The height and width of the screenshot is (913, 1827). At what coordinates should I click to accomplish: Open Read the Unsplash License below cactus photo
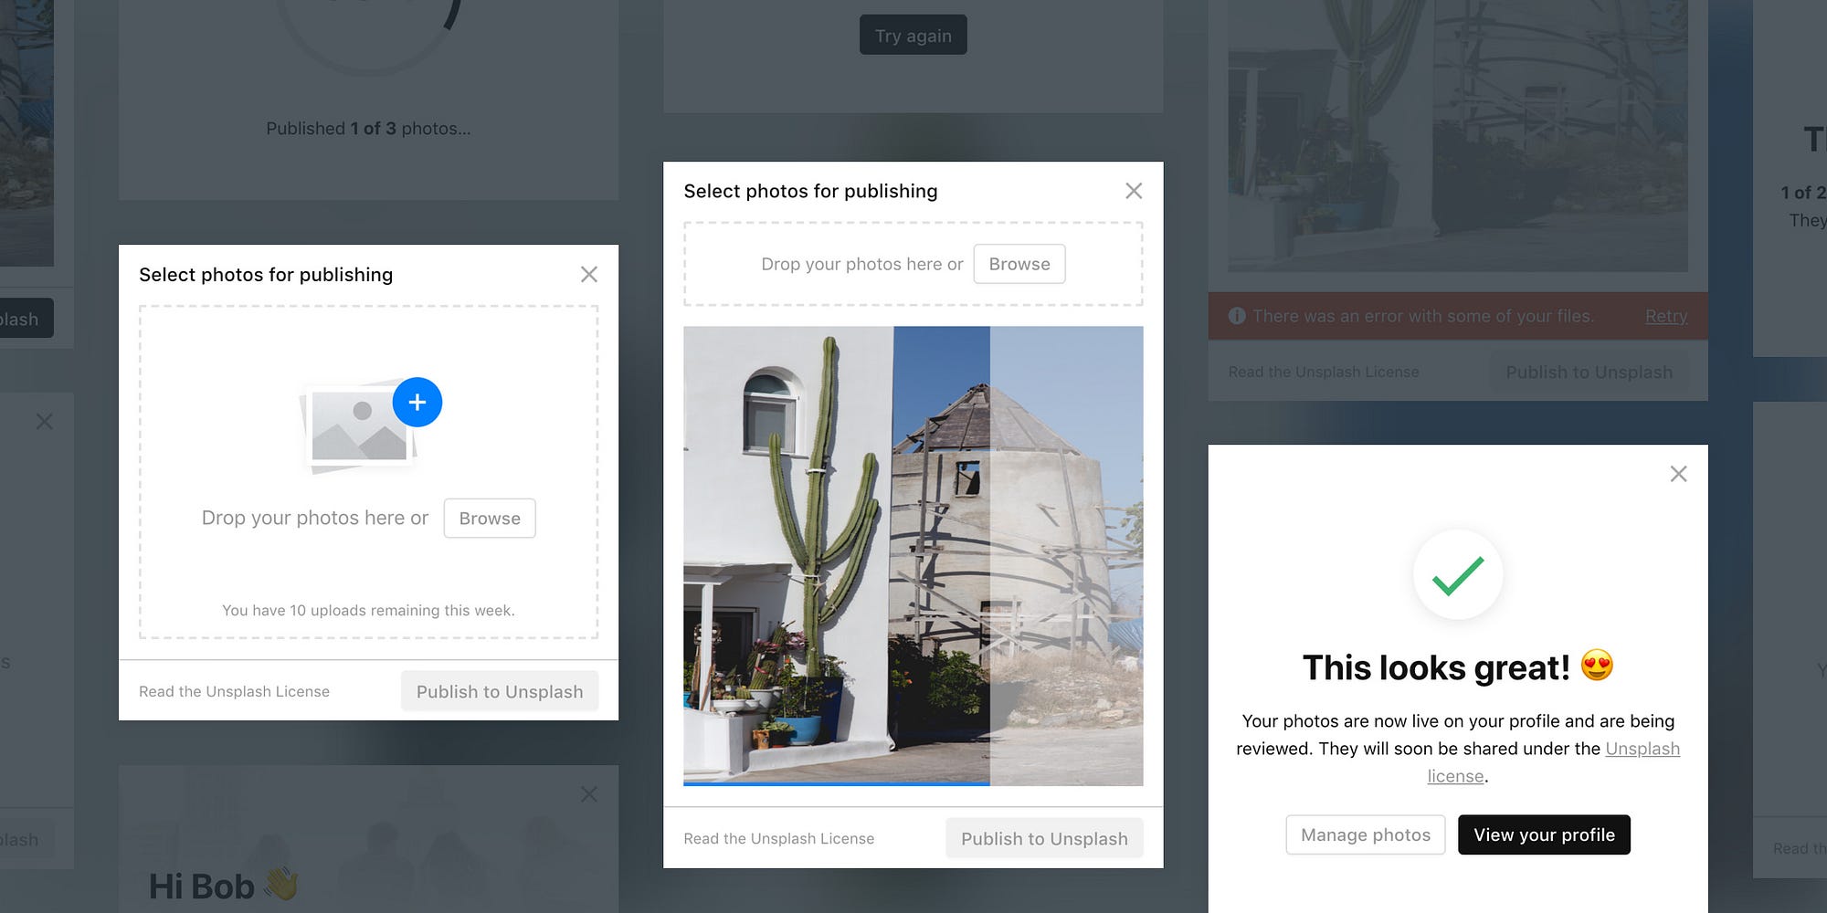[x=779, y=838]
